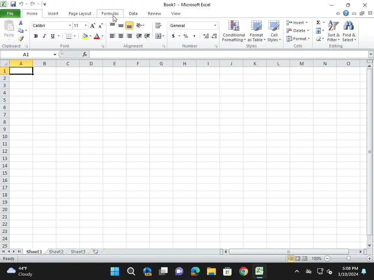Toggle Bold formatting
Screen dimensions: 374x280
36,36
